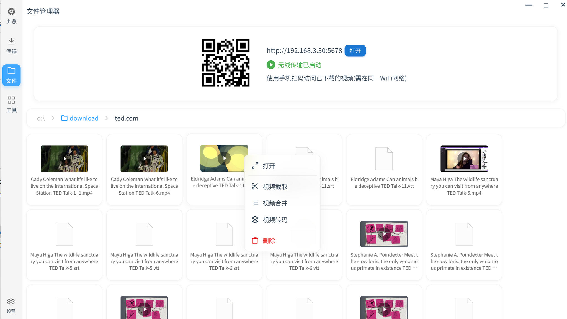Viewport: 567px width, 319px height.
Task: Click the Maya Higa Talk-6.srt file name
Action: [224, 261]
